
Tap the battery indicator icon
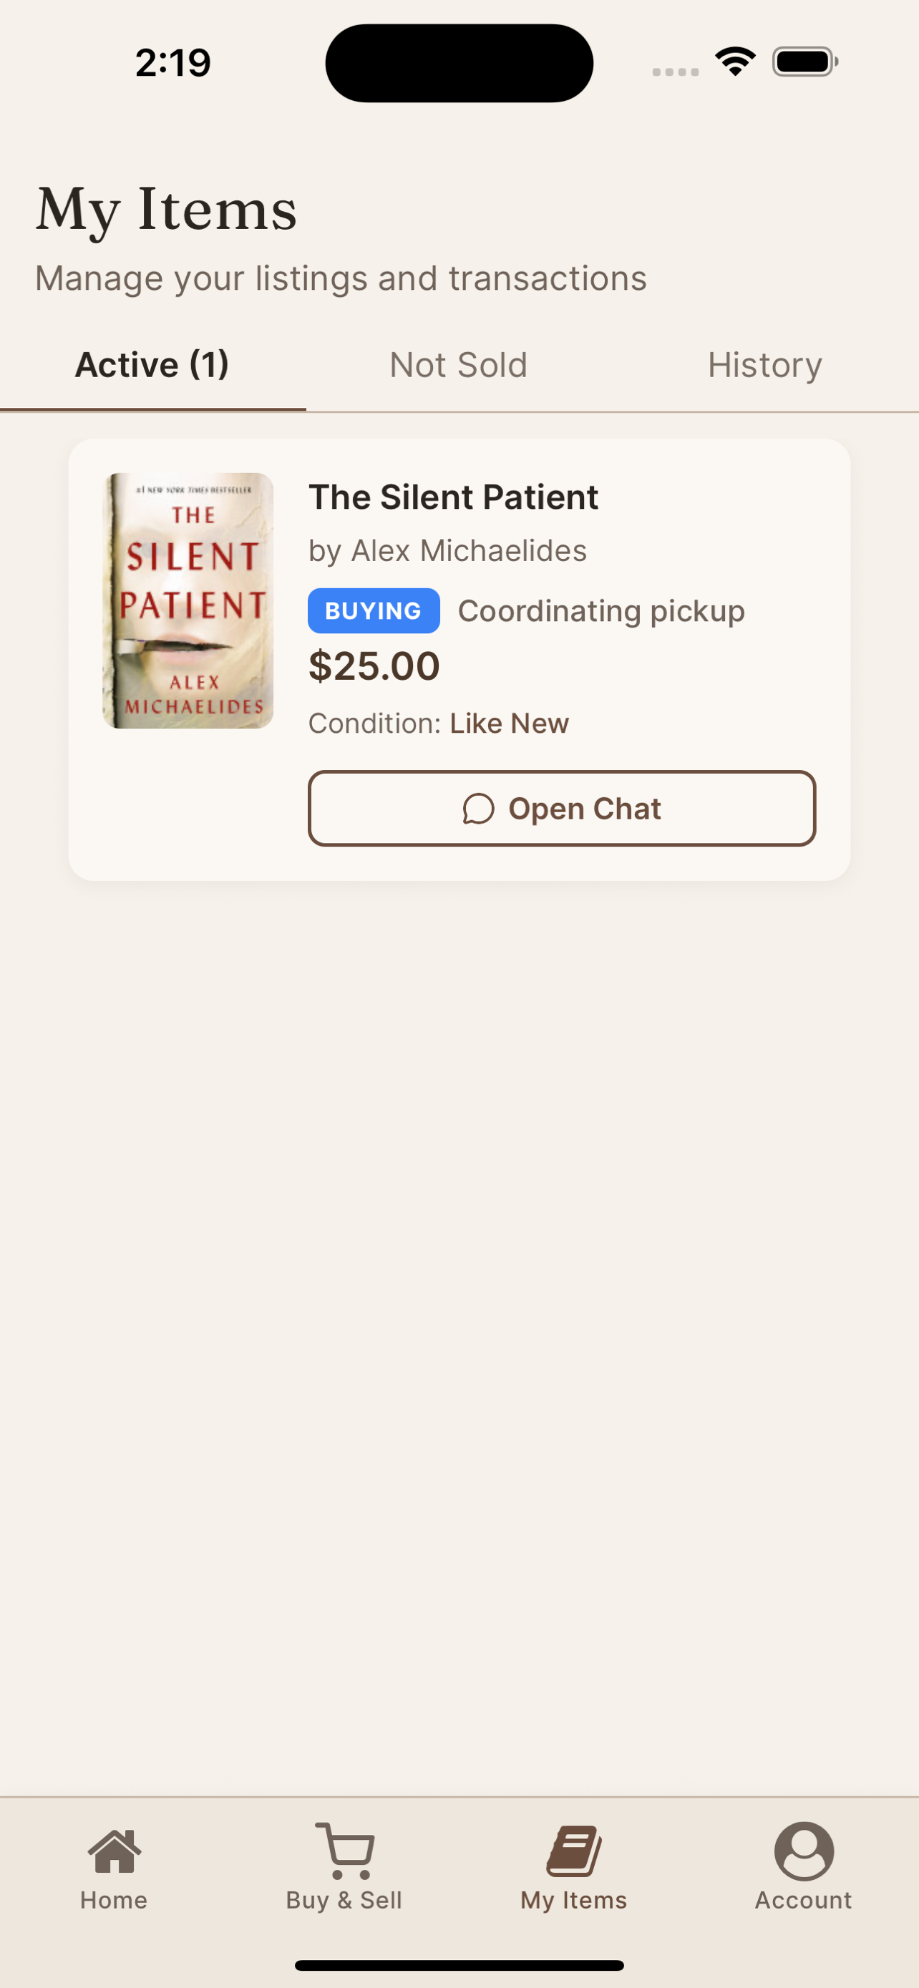(804, 62)
